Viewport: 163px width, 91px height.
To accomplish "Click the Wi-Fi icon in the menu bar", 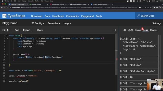I will click(x=144, y=1).
